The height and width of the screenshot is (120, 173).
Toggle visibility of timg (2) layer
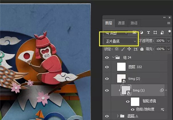click(x=107, y=79)
